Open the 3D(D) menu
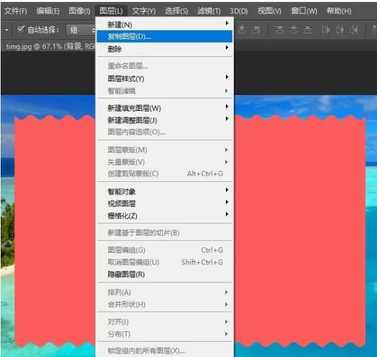This screenshot has width=377, height=357. point(239,11)
